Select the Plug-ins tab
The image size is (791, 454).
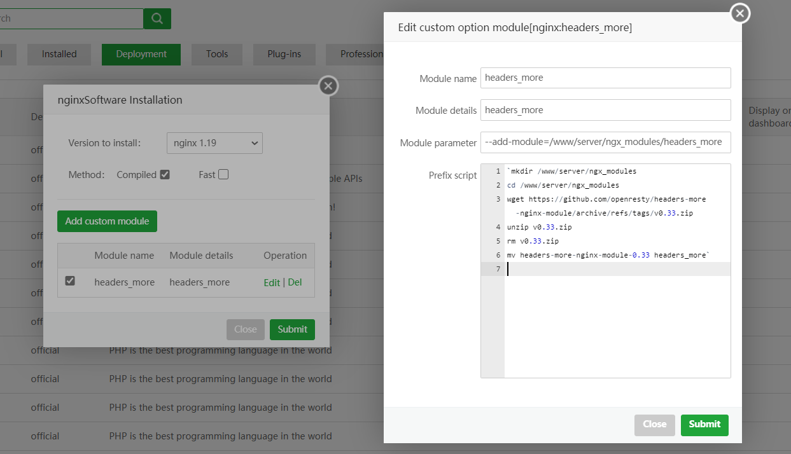click(284, 54)
